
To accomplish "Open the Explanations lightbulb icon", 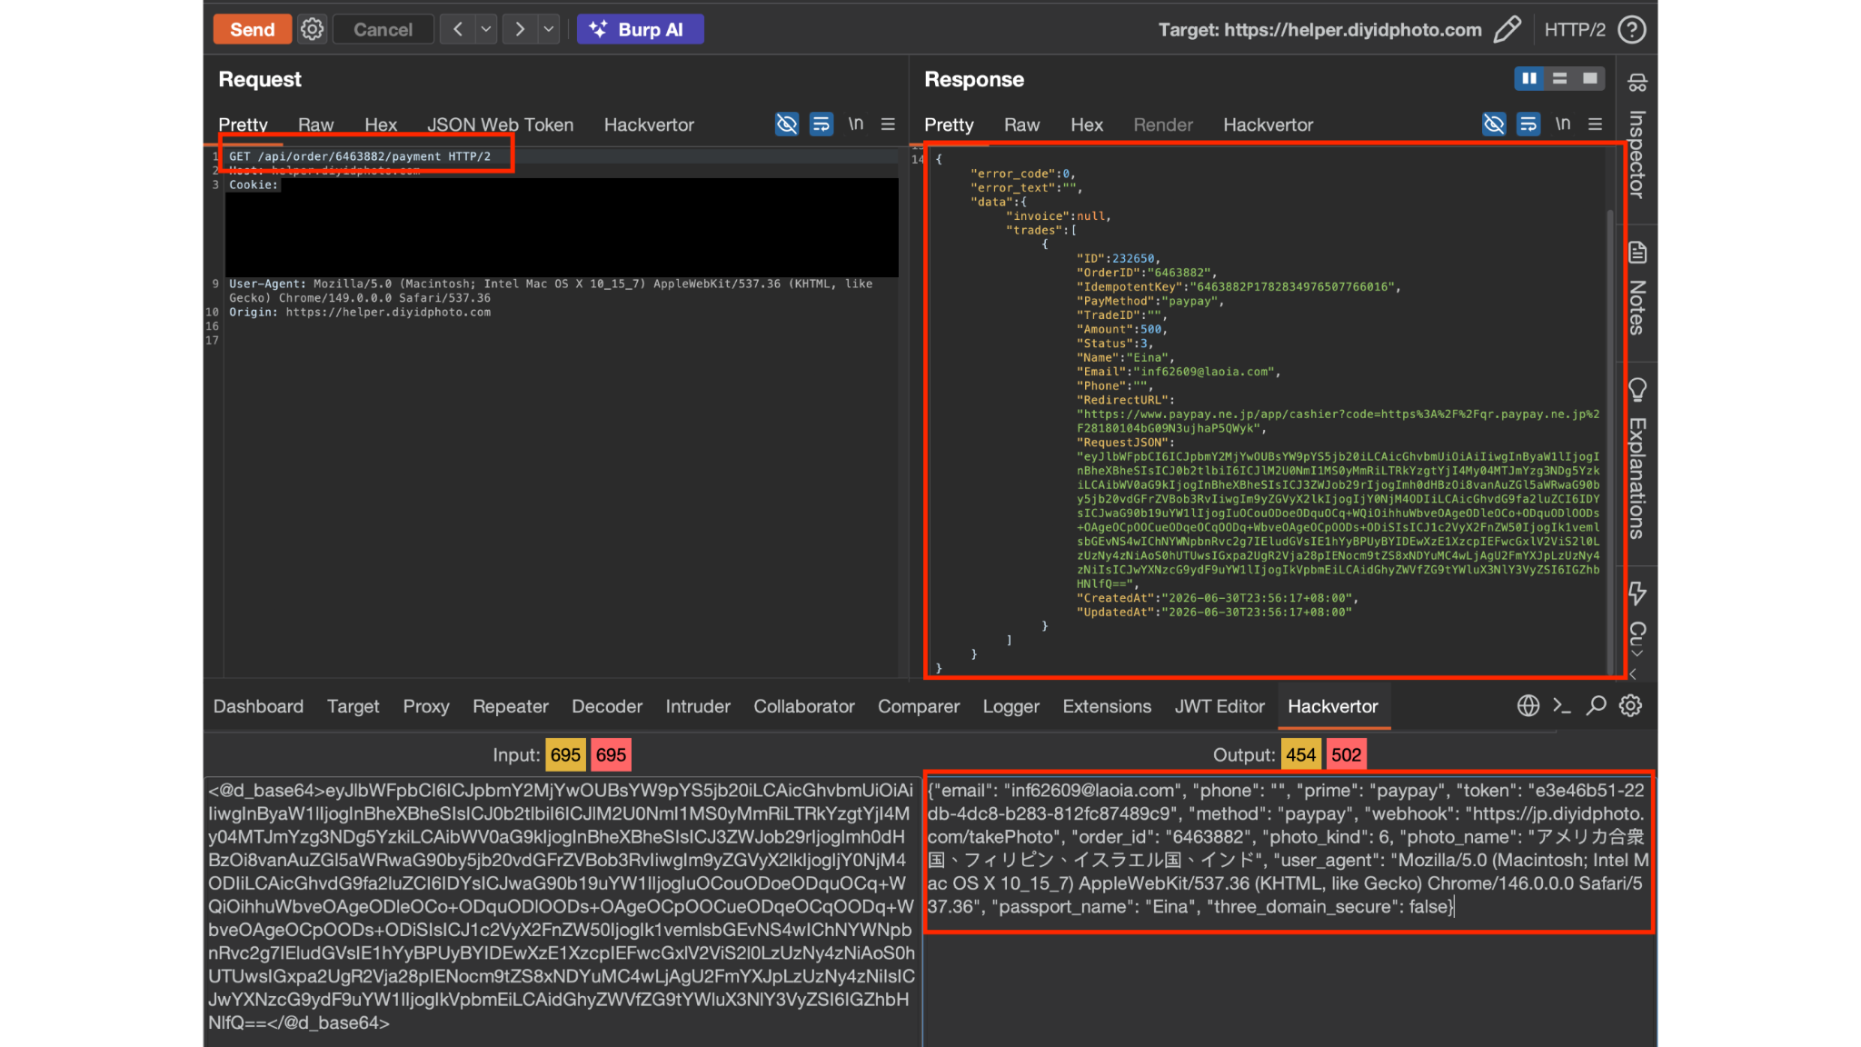I will [1637, 390].
